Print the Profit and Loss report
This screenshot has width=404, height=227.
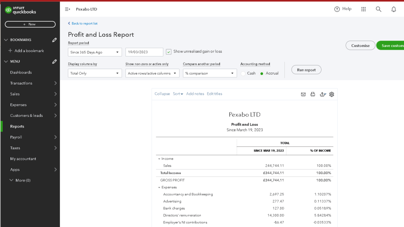click(x=312, y=94)
